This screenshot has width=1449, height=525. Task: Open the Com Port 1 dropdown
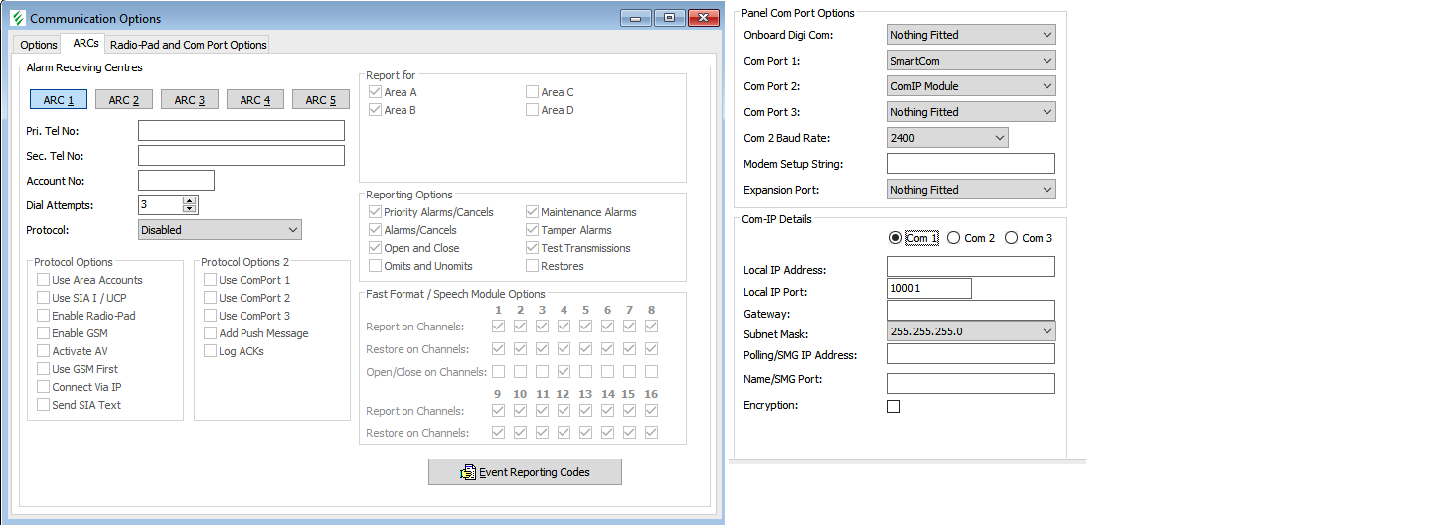[x=971, y=61]
